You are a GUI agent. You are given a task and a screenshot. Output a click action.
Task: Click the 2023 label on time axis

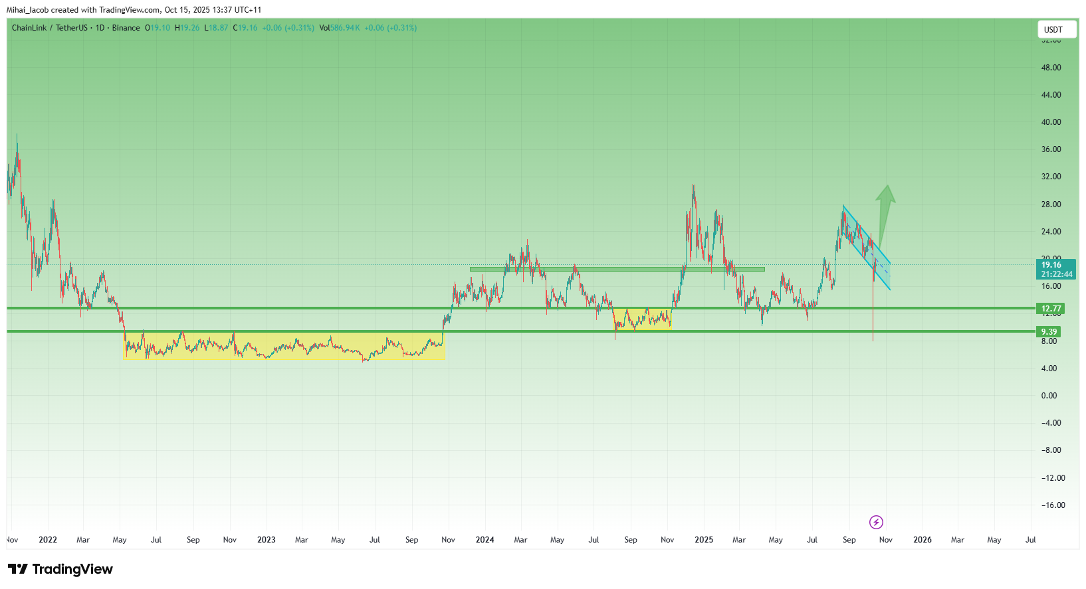pos(266,540)
